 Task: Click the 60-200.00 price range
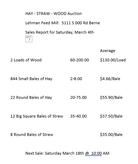point(80,60)
